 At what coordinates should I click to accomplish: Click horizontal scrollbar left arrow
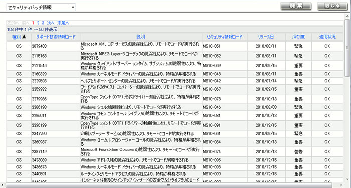3,185
